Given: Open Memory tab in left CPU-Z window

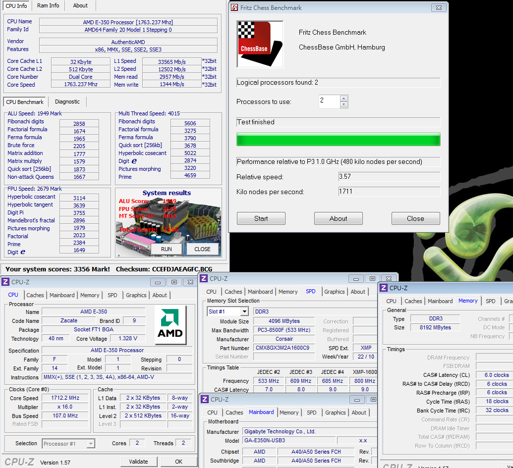Looking at the screenshot, I should tap(90, 295).
